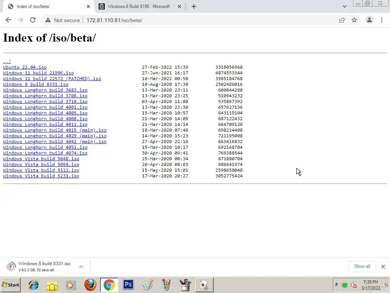Open the media player taskbar icon
The image size is (390, 293).
point(71,285)
